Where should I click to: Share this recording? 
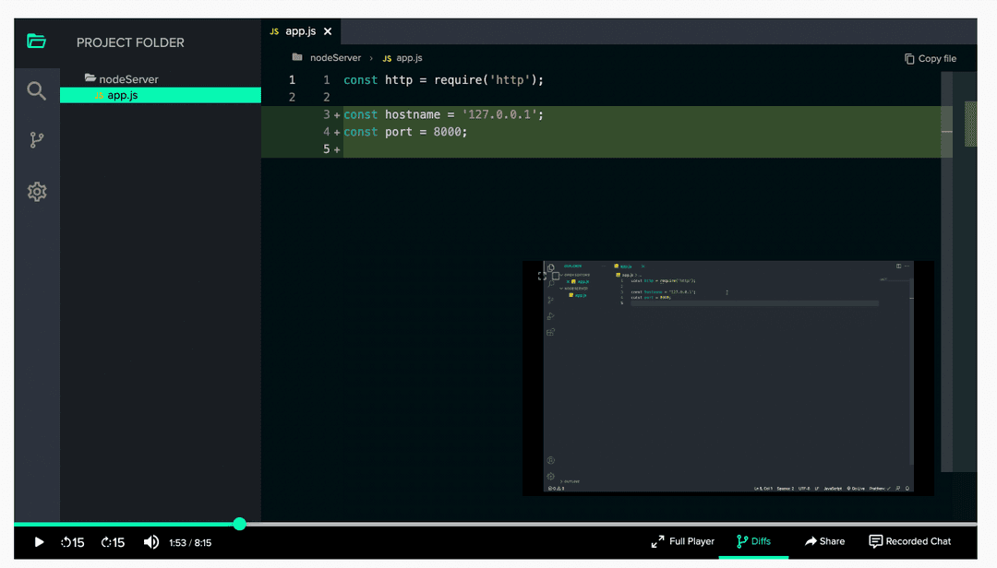[x=824, y=541]
